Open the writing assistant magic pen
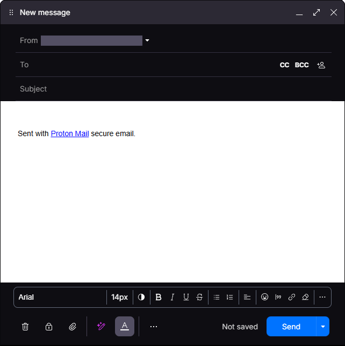Viewport: 345px width, 346px height. (x=101, y=326)
